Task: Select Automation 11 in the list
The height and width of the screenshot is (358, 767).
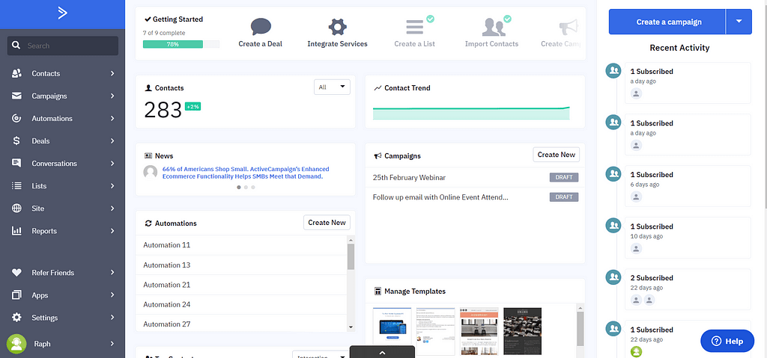Action: 241,244
